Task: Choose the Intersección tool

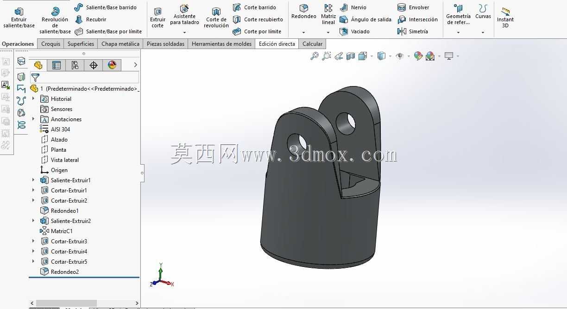Action: click(x=417, y=19)
